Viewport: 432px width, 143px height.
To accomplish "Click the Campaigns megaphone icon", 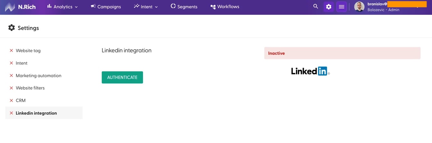I will pyautogui.click(x=93, y=6).
